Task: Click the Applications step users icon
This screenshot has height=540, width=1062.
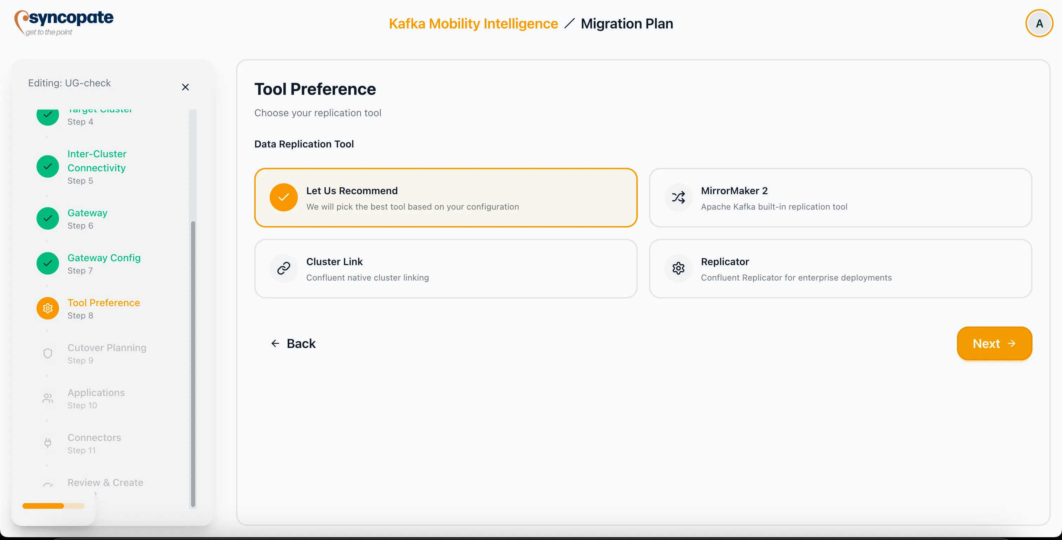Action: (x=48, y=398)
